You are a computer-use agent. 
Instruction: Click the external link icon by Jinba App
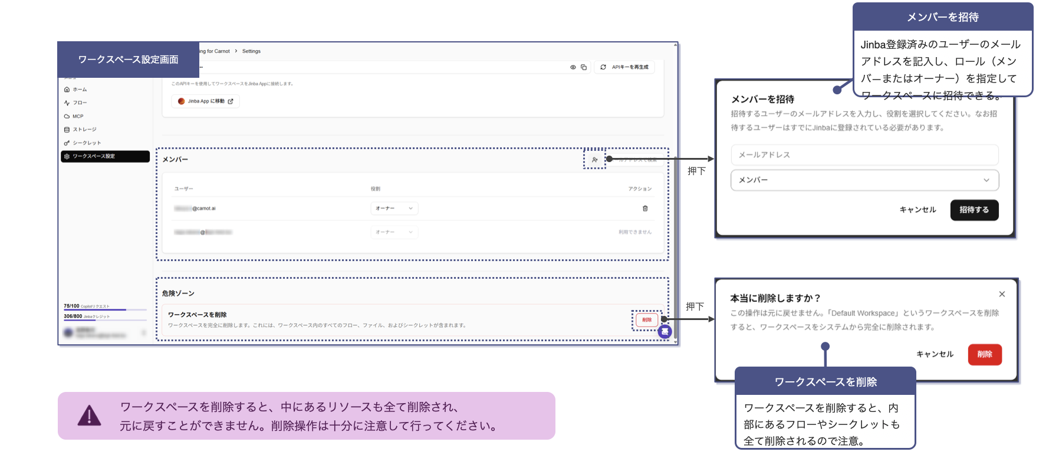(231, 101)
